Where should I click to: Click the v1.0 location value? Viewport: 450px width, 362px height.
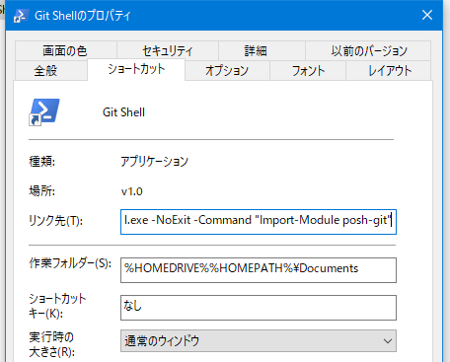(132, 191)
